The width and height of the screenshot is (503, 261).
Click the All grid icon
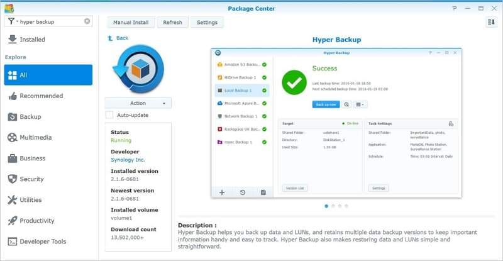[12, 75]
